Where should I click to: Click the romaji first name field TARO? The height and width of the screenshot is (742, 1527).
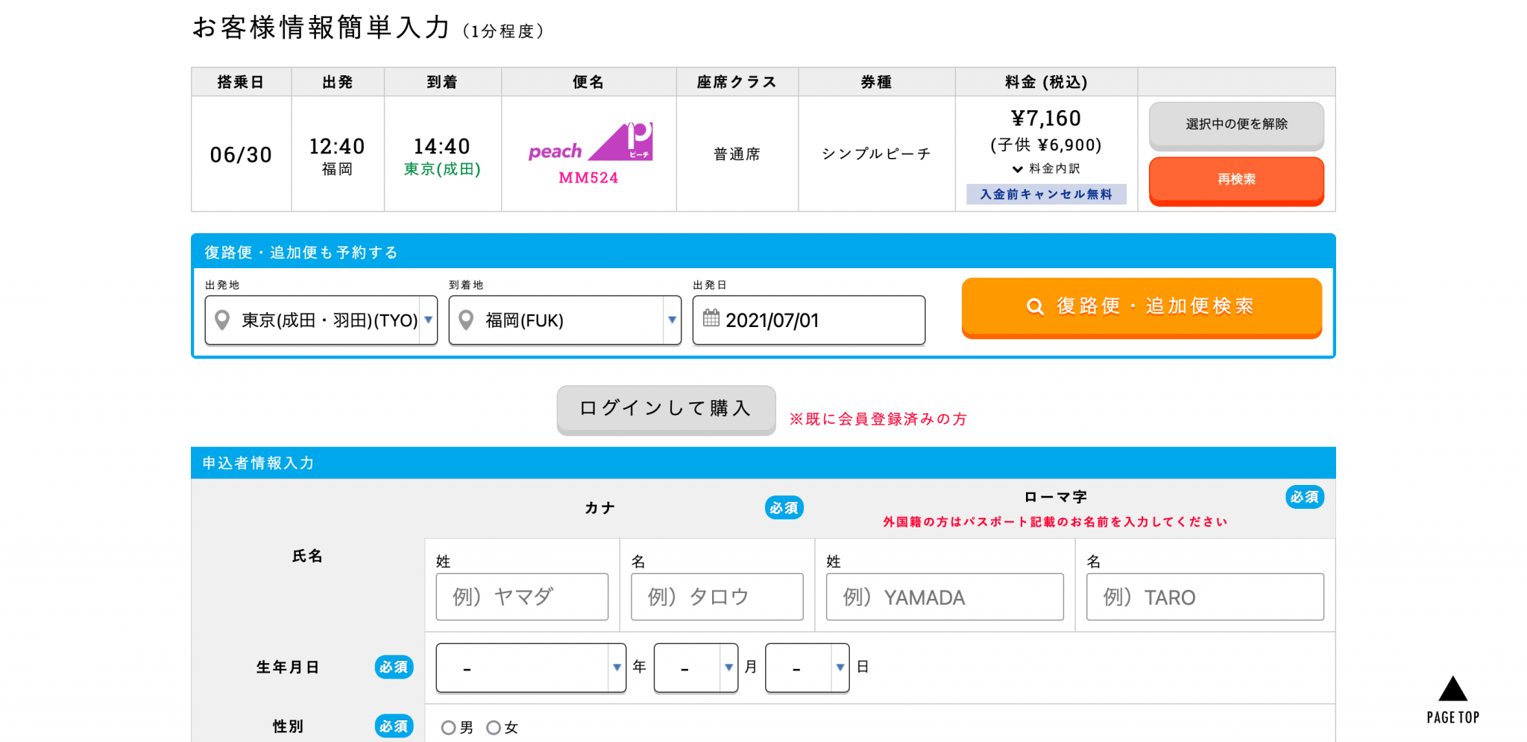pyautogui.click(x=1204, y=597)
